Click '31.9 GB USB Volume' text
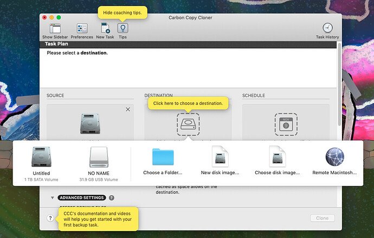 [x=99, y=180]
